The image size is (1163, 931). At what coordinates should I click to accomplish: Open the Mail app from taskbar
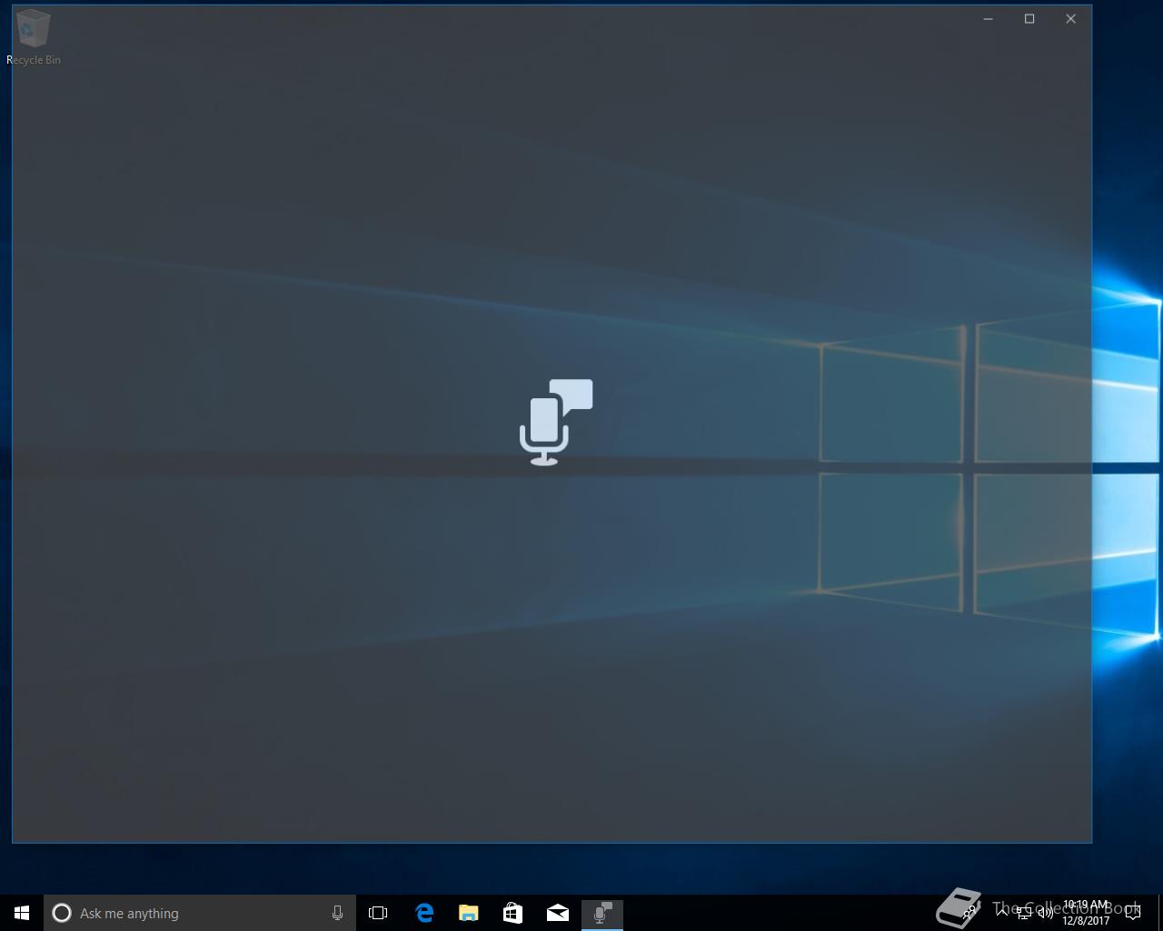coord(557,913)
